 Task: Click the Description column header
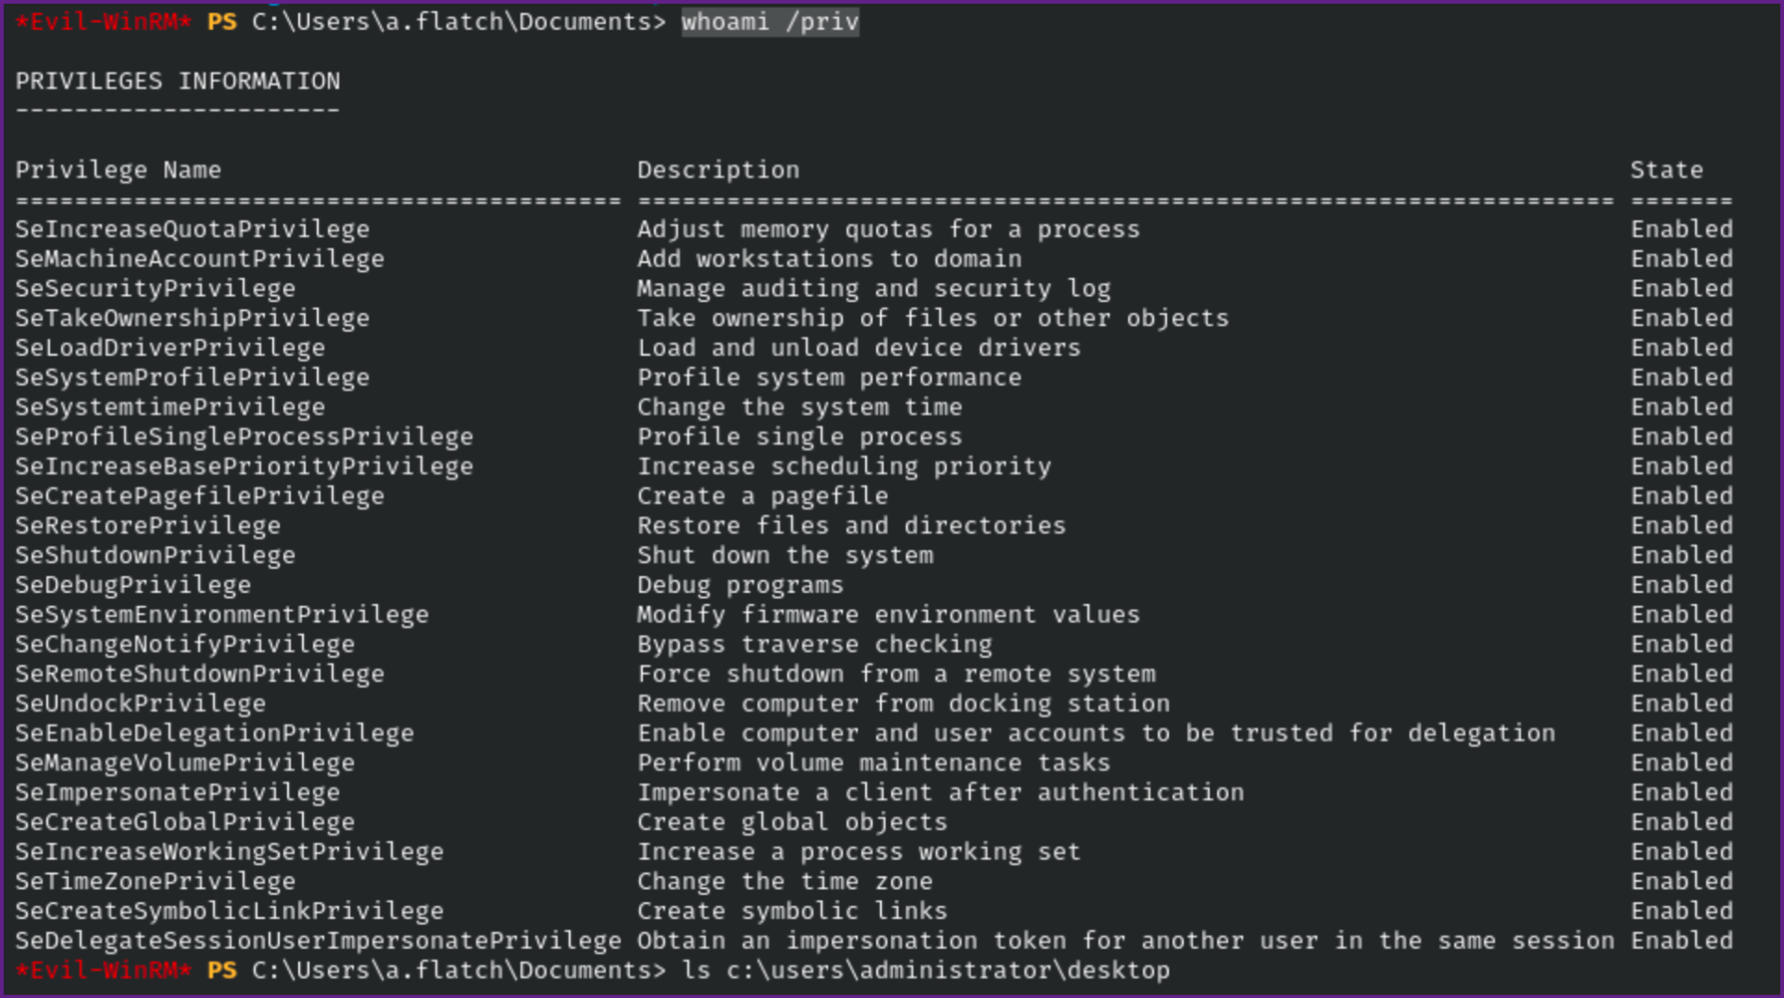pyautogui.click(x=717, y=170)
